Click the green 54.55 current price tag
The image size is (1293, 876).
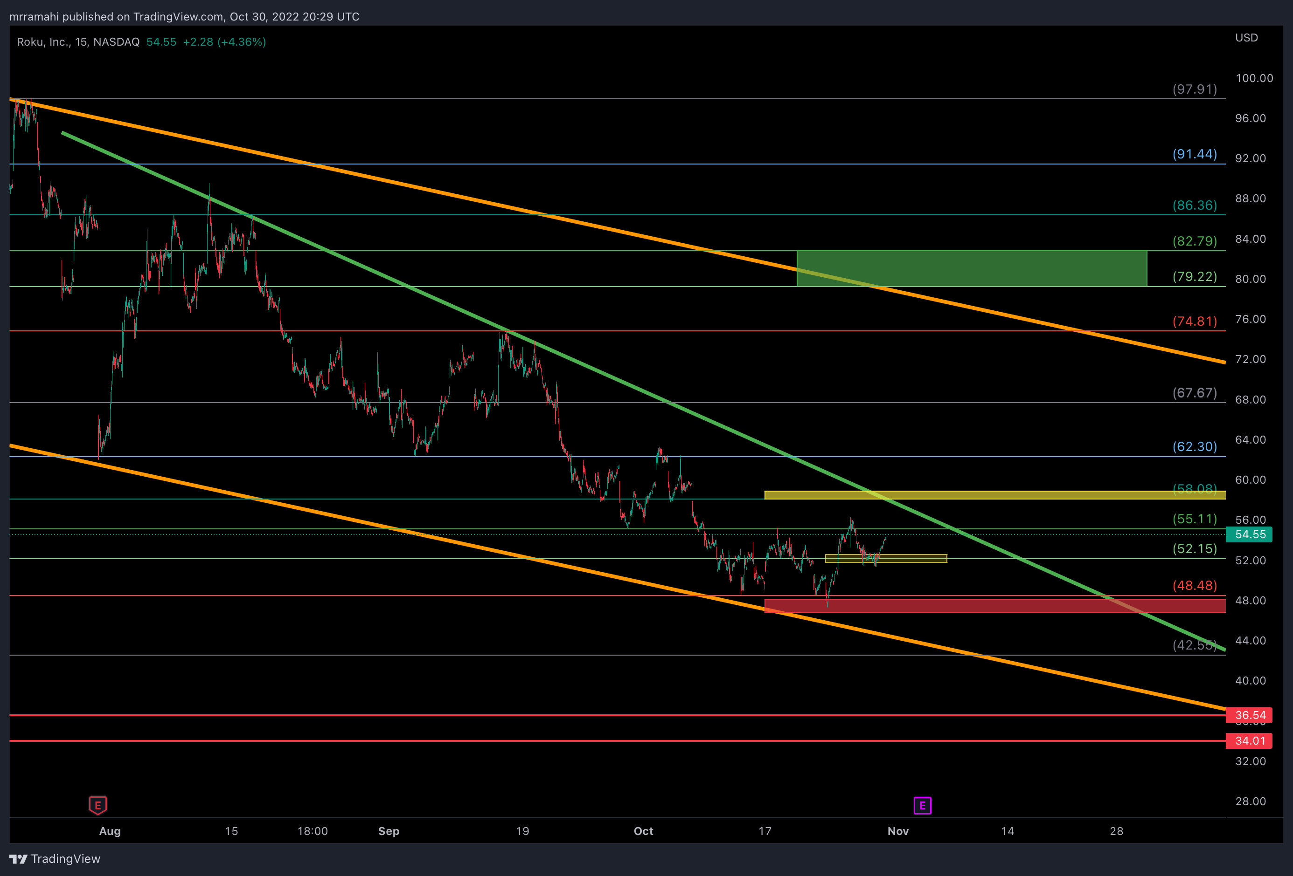[x=1250, y=535]
